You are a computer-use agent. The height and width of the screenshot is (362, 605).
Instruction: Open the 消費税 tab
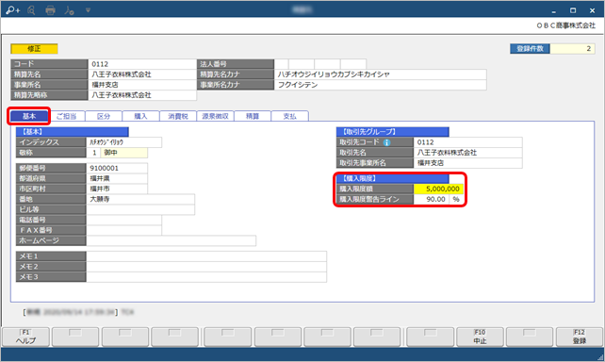[178, 116]
